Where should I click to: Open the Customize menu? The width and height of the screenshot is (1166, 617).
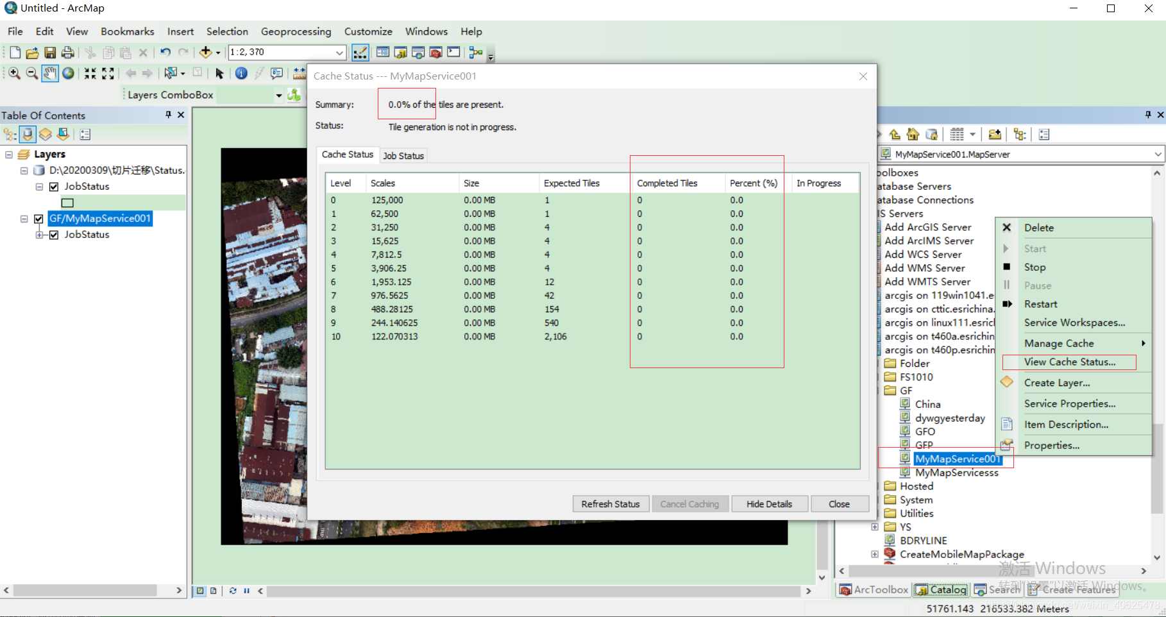click(368, 31)
